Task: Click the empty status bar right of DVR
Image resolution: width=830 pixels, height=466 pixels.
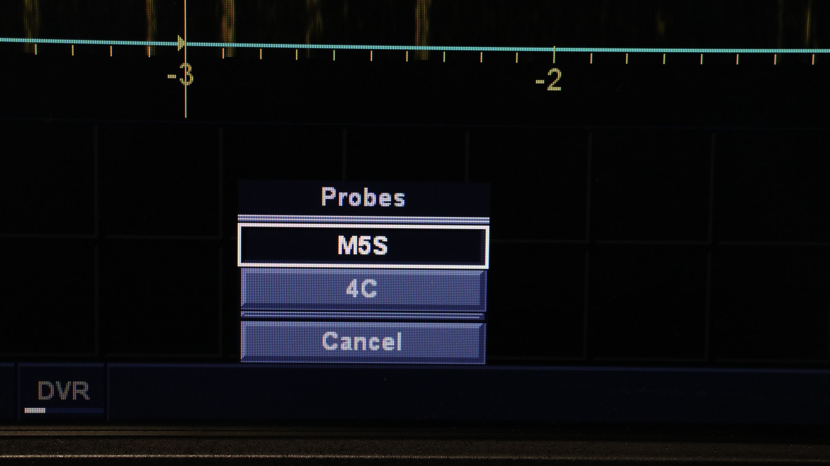Action: click(469, 395)
